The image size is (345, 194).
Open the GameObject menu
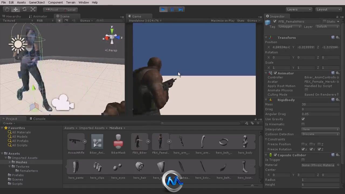[37, 2]
